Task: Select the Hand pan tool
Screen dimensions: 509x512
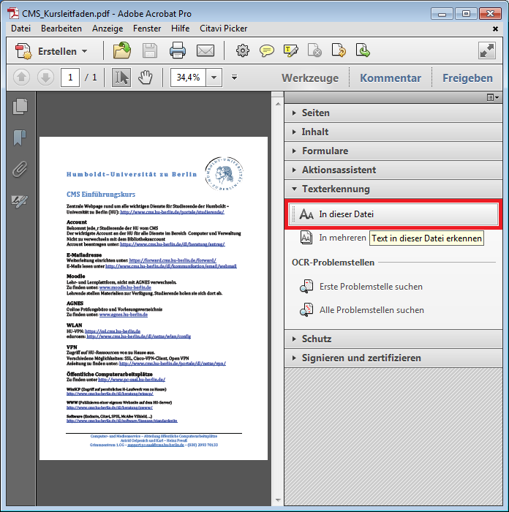Action: click(145, 78)
